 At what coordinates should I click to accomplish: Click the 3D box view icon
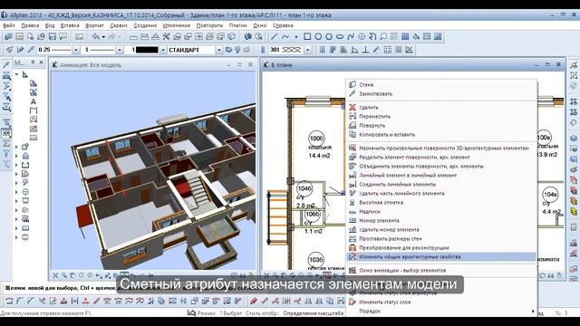click(232, 36)
